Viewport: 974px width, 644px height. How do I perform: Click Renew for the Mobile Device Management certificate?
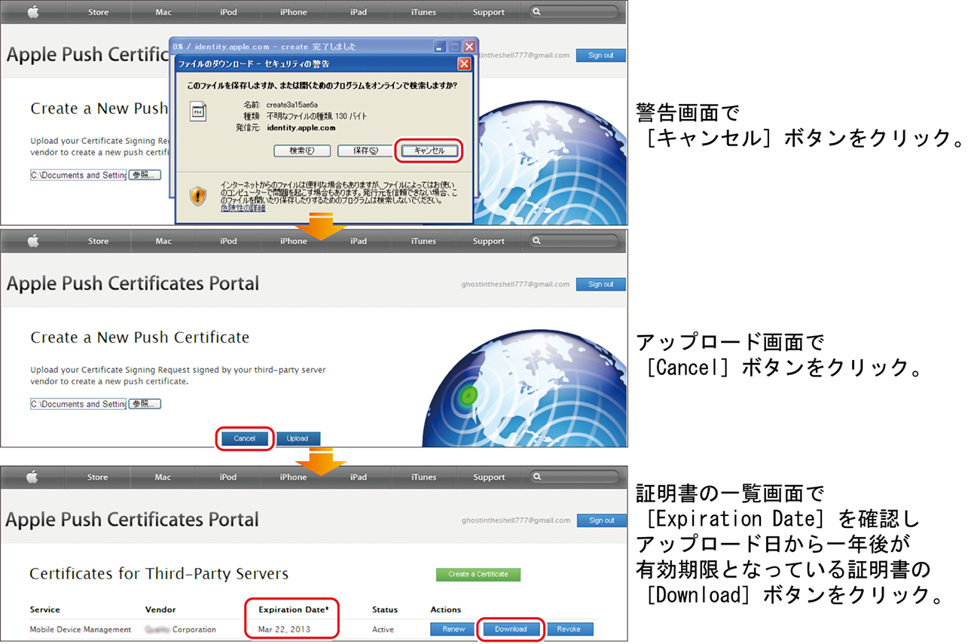454,629
